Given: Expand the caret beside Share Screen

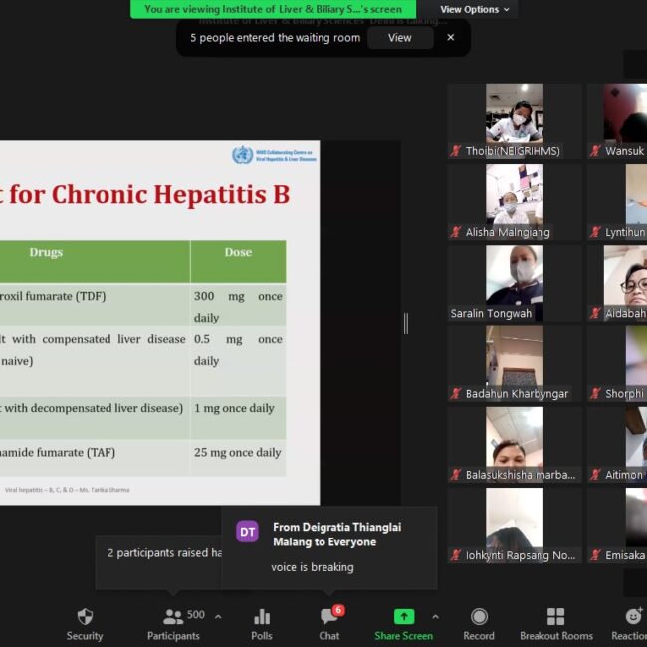Looking at the screenshot, I should [435, 616].
